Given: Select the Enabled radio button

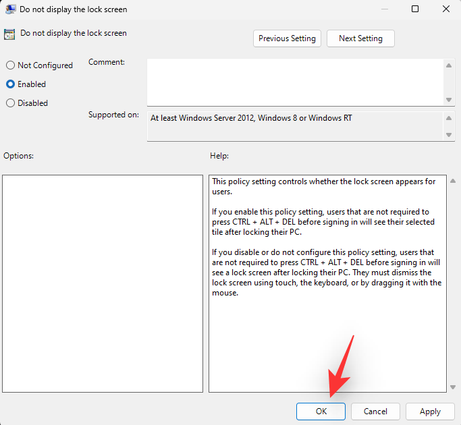Looking at the screenshot, I should point(10,84).
